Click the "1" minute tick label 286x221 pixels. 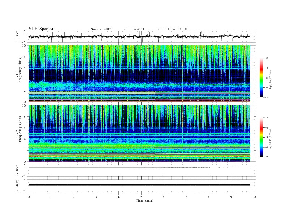pyautogui.click(x=51, y=197)
